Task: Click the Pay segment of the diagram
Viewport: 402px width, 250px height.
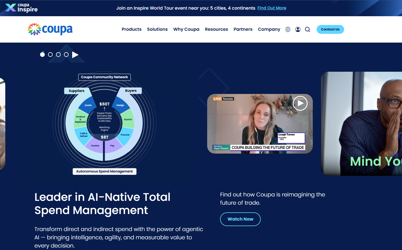Action: [x=112, y=146]
